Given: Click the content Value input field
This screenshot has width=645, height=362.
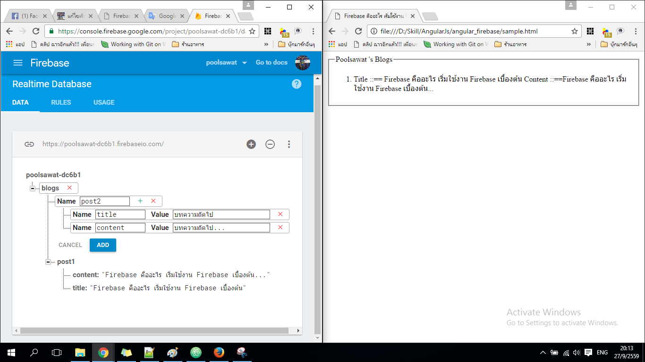Looking at the screenshot, I should pyautogui.click(x=221, y=228).
